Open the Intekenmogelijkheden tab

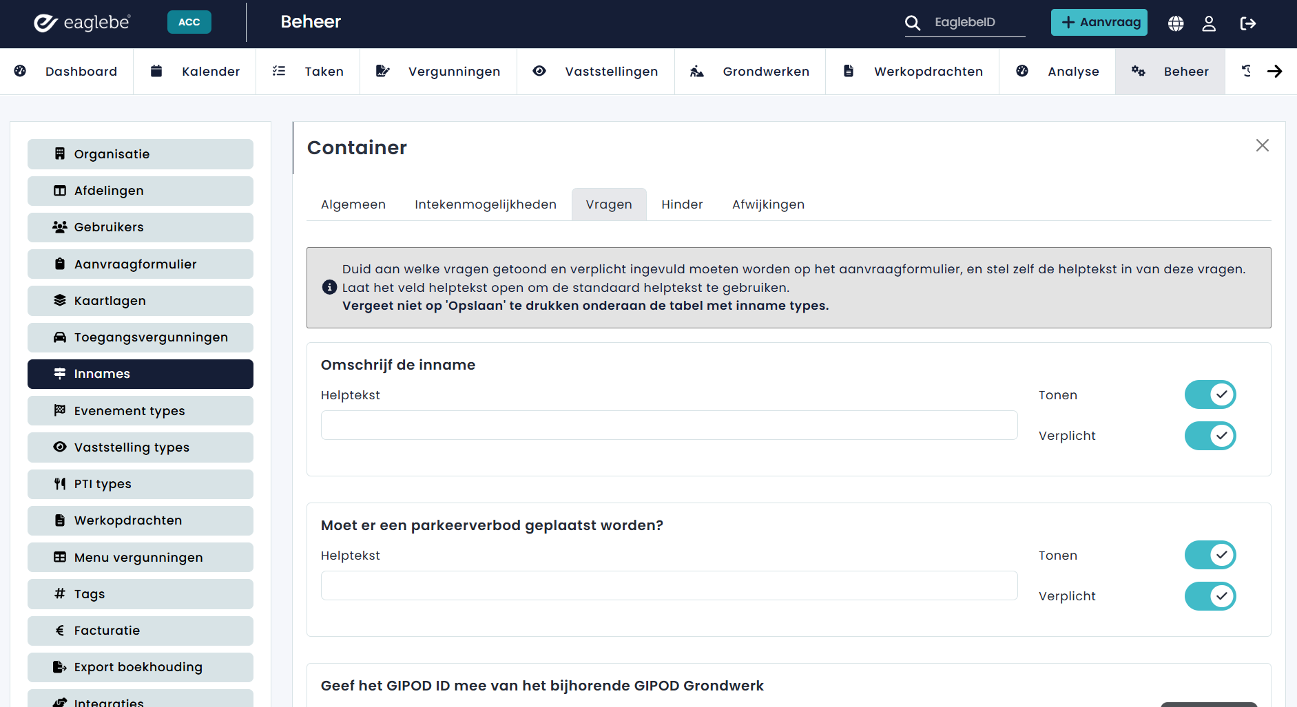(x=486, y=204)
